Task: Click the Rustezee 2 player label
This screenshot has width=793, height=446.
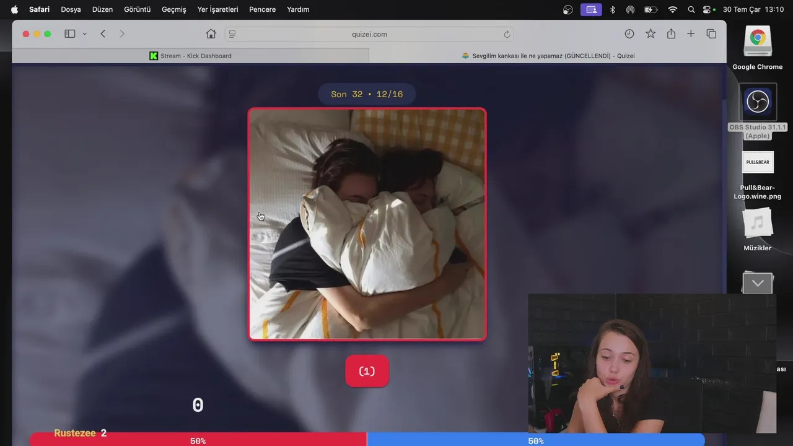Action: coord(81,433)
